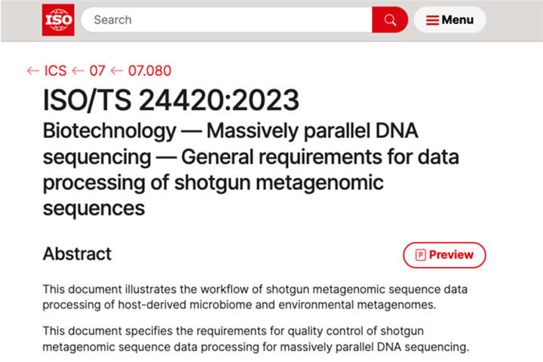Image resolution: width=543 pixels, height=362 pixels.
Task: Click the red magnifier search button
Action: 390,20
